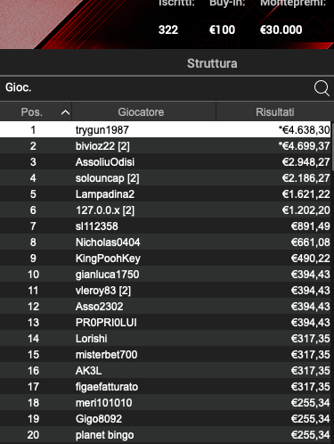
Task: Select player AssoliuOdisi
Action: [x=165, y=161]
